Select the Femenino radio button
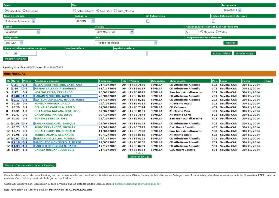The height and width of the screenshot is (198, 279). (x=24, y=11)
